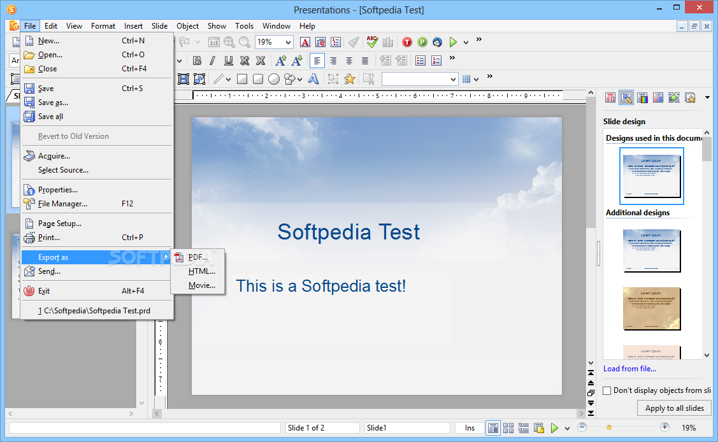Enable Don't display objects checkbox

[x=607, y=391]
